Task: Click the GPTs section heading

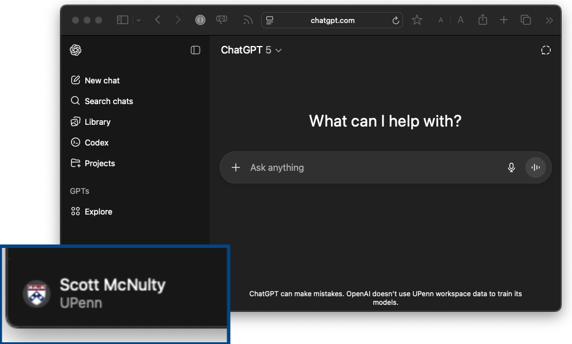Action: (x=80, y=191)
